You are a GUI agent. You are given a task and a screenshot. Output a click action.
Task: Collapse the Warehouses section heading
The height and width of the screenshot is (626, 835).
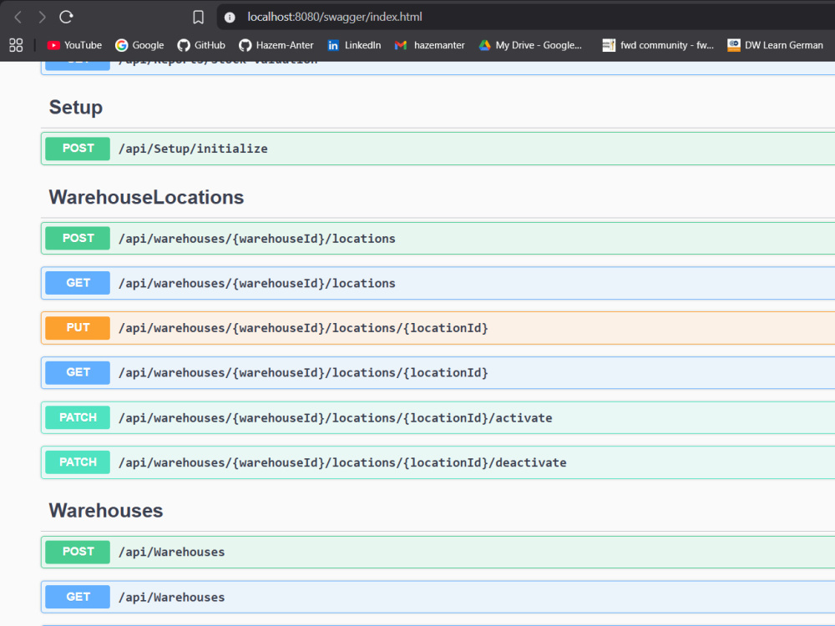[106, 511]
